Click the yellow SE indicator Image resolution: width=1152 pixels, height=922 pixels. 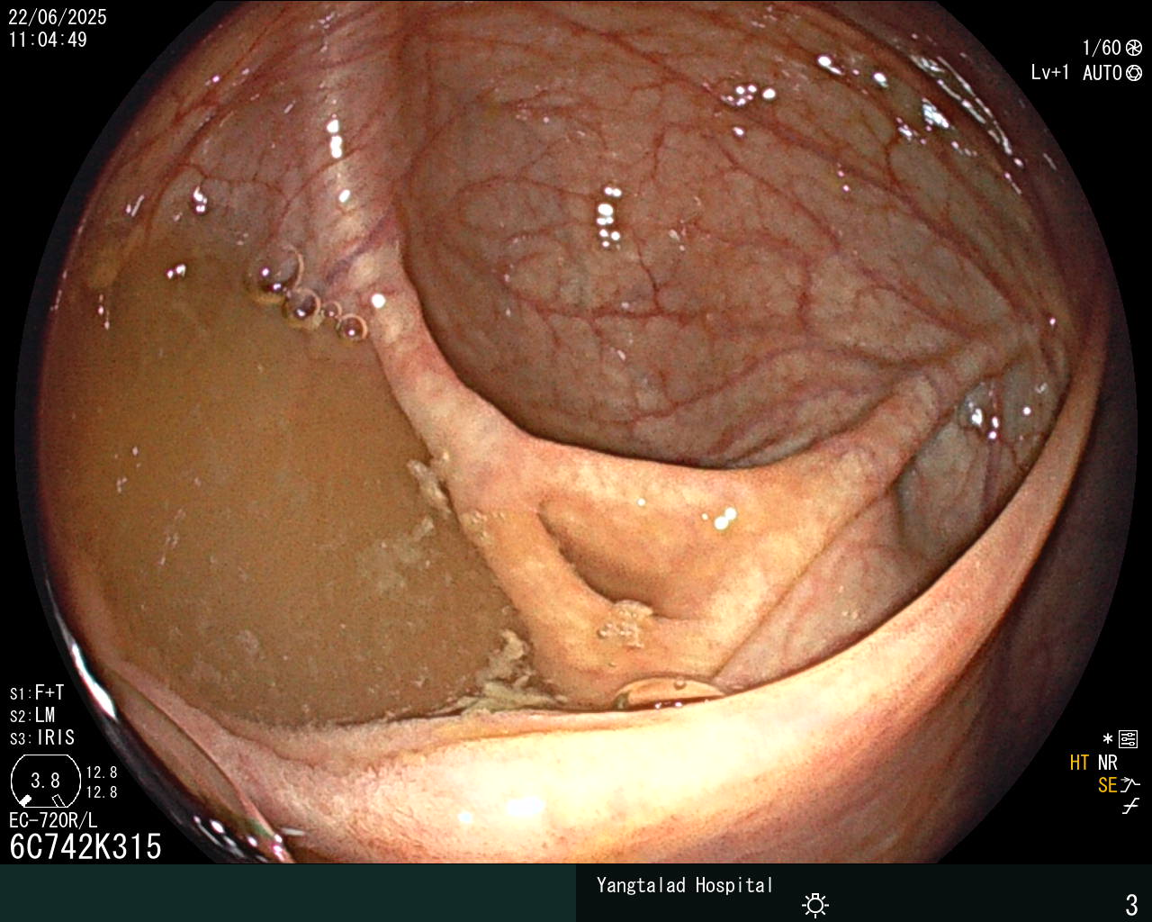pyautogui.click(x=1107, y=785)
